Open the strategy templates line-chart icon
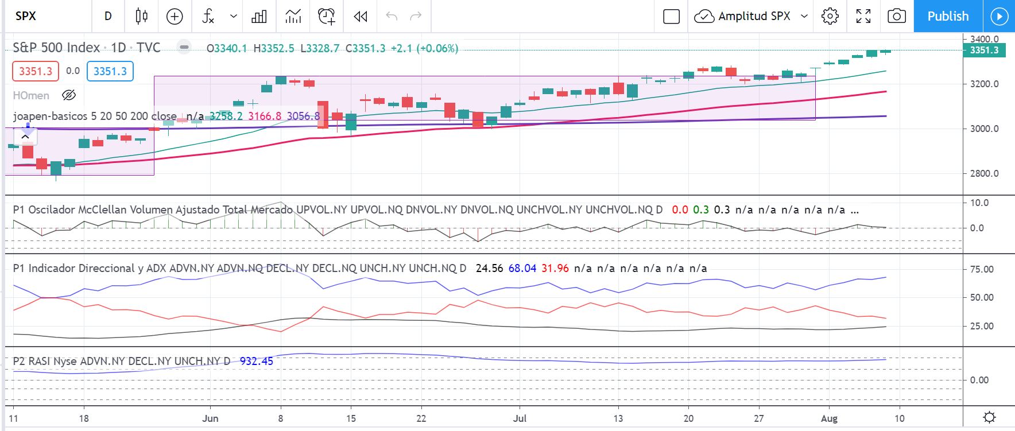1015x431 pixels. 293,17
